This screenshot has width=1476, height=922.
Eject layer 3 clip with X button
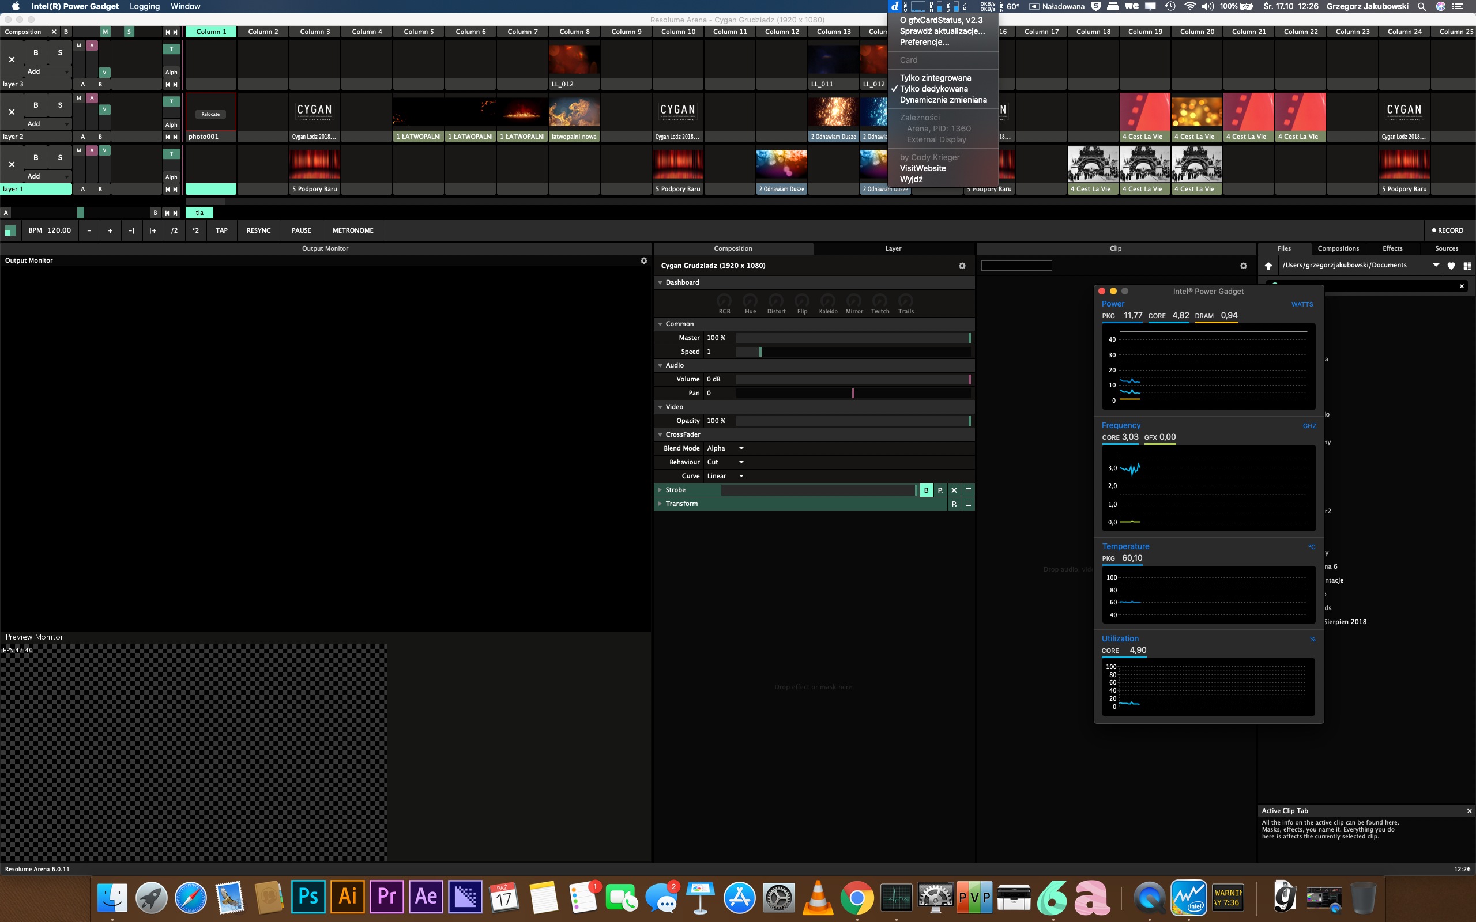[x=12, y=59]
